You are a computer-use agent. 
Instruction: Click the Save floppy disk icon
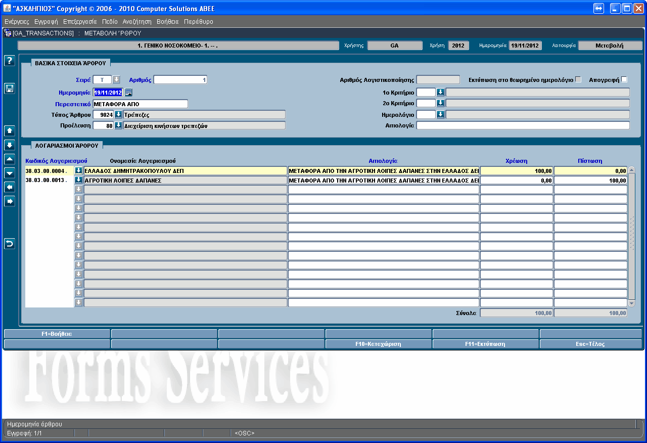pyautogui.click(x=9, y=88)
